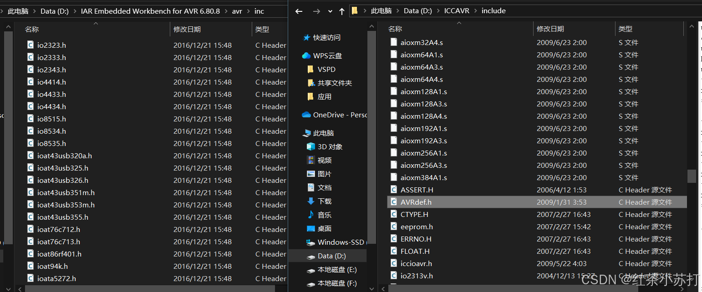The height and width of the screenshot is (292, 702).
Task: Click inc breadcrumb in left window address bar
Action: click(x=259, y=11)
